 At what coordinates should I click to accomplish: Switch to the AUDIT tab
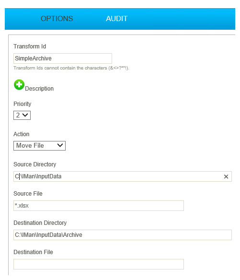coord(117,19)
